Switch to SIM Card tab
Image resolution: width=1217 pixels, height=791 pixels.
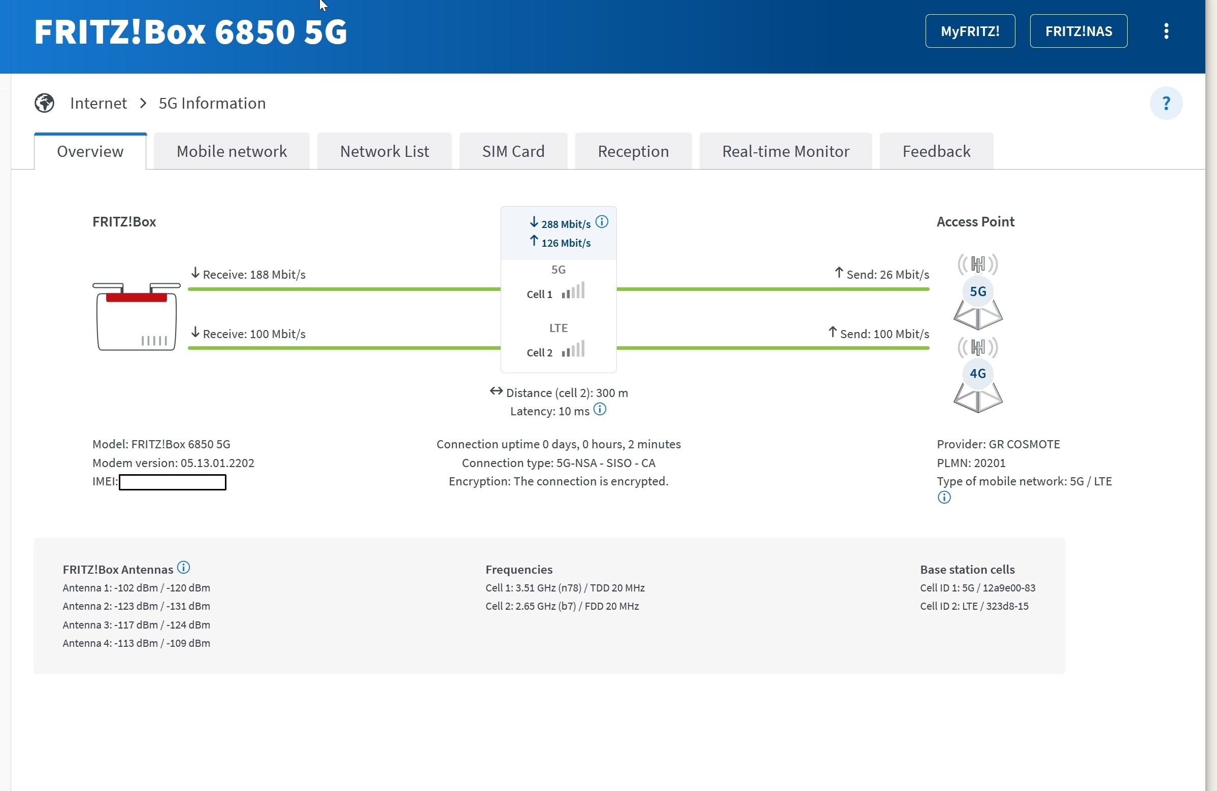(x=513, y=151)
